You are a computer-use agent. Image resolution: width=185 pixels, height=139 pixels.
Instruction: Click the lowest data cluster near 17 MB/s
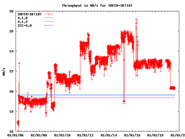pyautogui.click(x=18, y=123)
